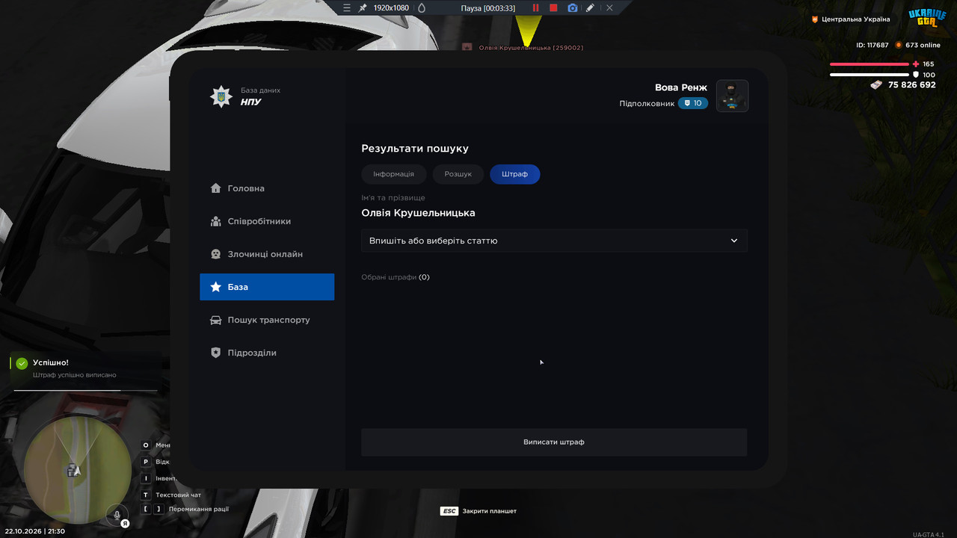Open the Головна home page
The image size is (957, 538).
[x=267, y=188]
